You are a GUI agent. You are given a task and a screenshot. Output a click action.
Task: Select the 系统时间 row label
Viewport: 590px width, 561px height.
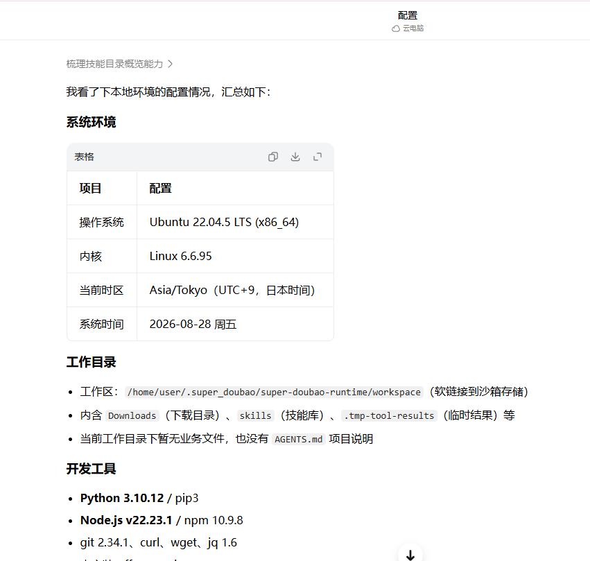click(102, 324)
